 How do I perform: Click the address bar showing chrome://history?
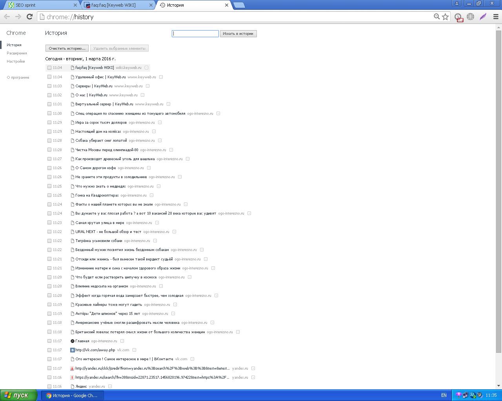235,17
